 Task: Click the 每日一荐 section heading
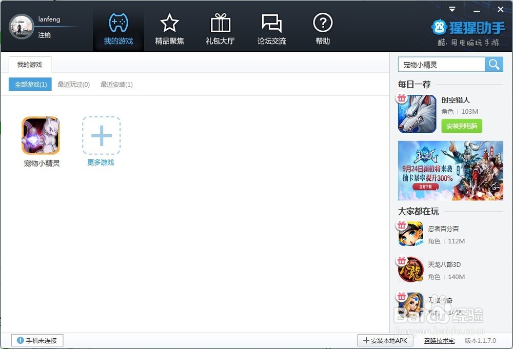tap(414, 85)
